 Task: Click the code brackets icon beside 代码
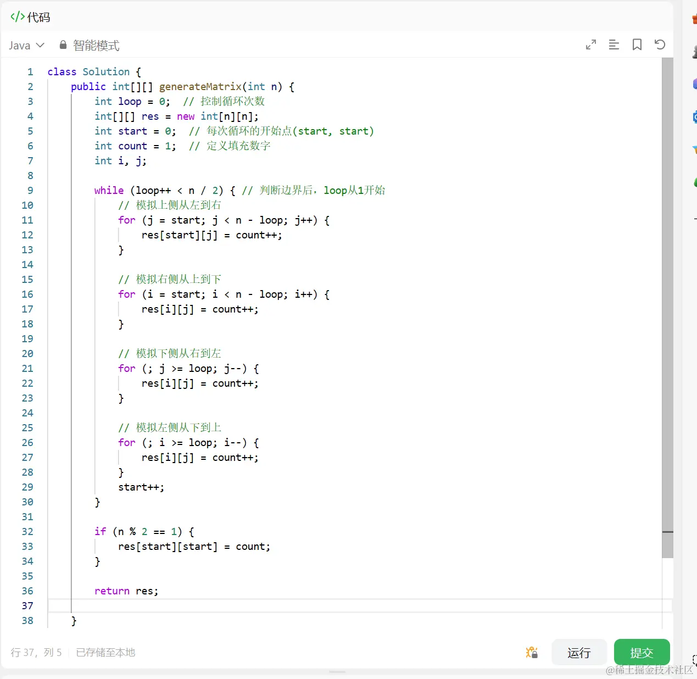pos(18,17)
